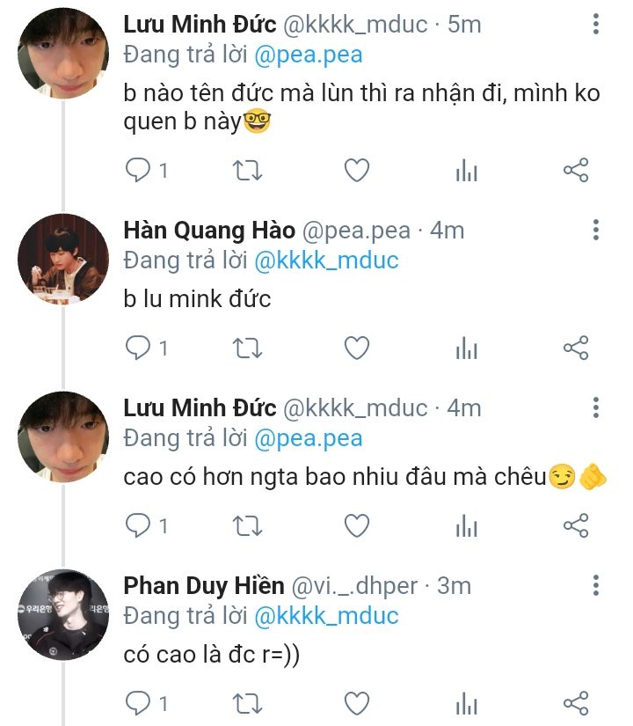Reply to Lưu Minh Đức's first tweet

pyautogui.click(x=139, y=170)
